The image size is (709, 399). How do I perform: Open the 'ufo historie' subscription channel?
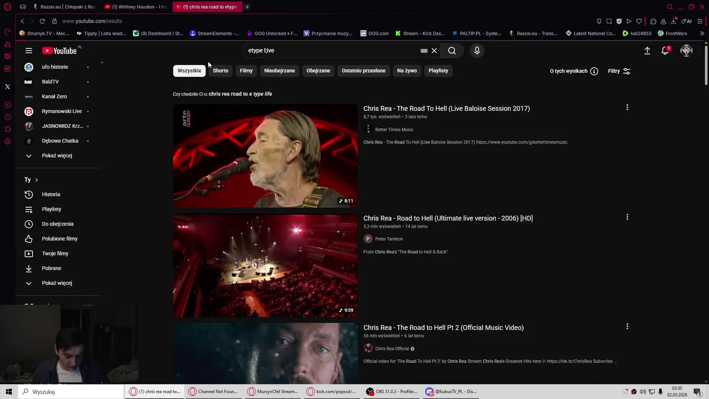tap(55, 67)
